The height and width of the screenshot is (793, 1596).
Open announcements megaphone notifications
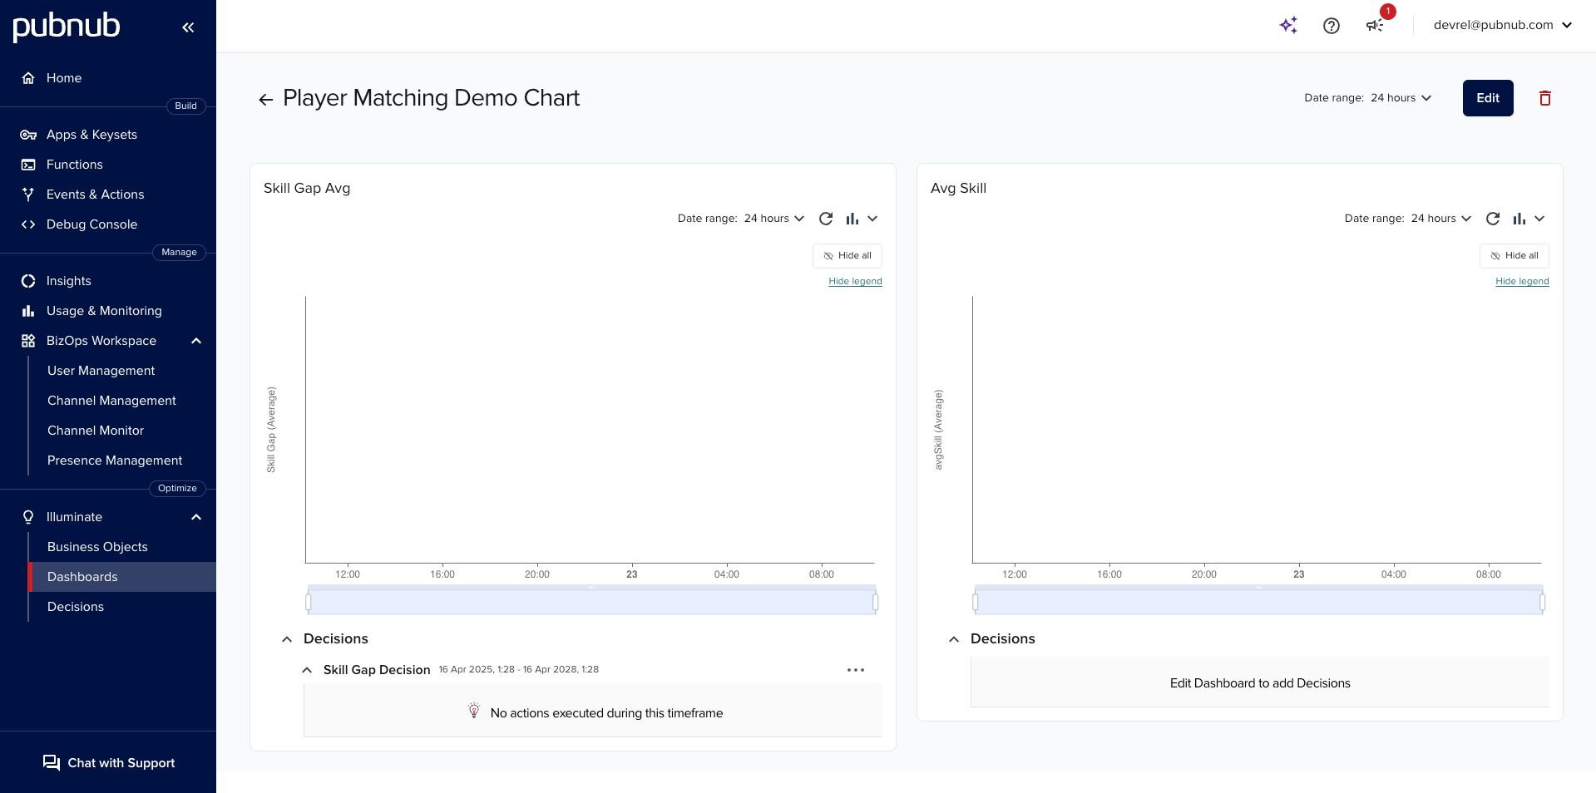[1375, 26]
